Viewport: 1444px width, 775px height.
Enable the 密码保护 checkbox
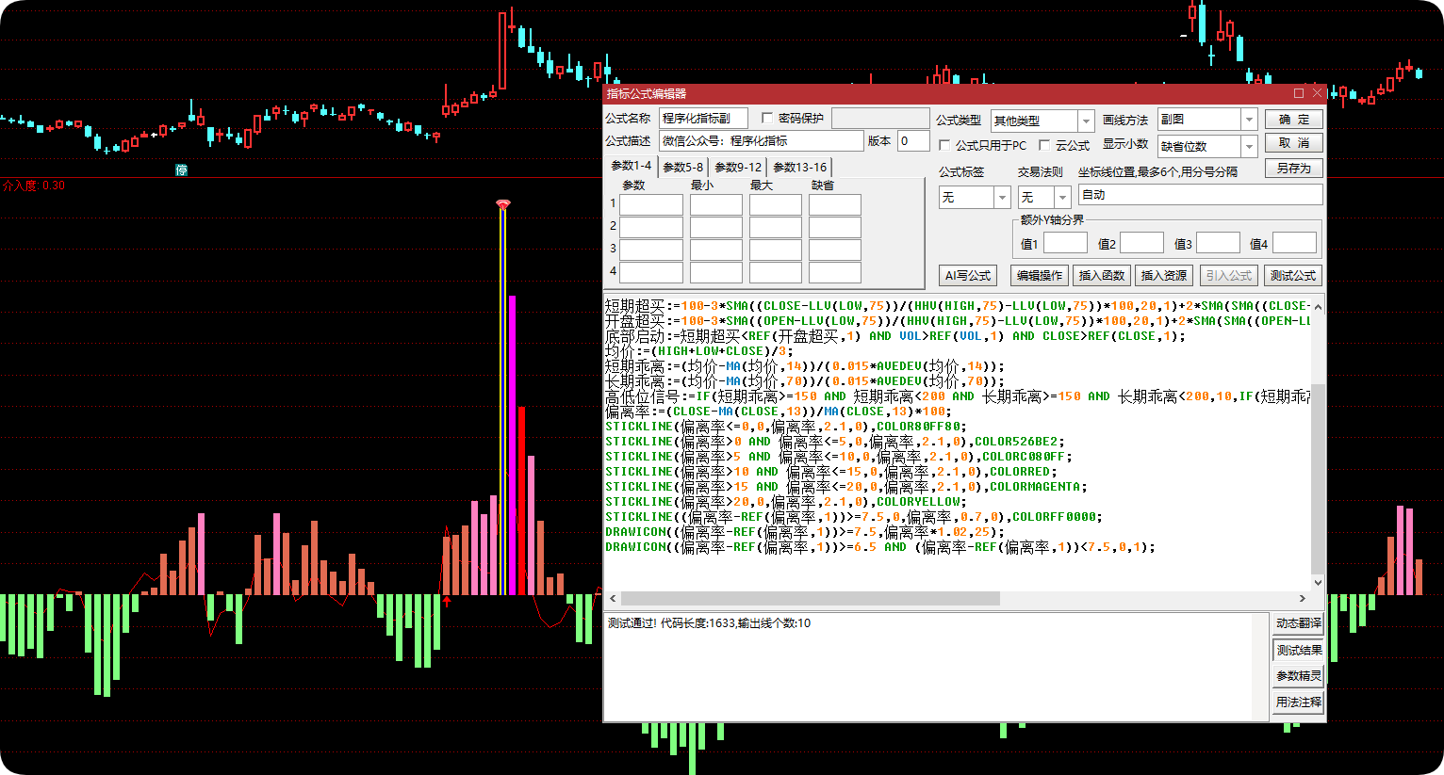767,118
